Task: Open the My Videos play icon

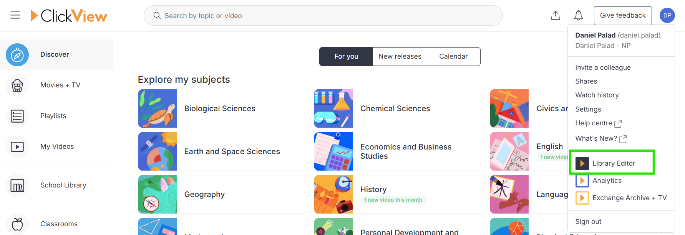Action: coord(17,147)
